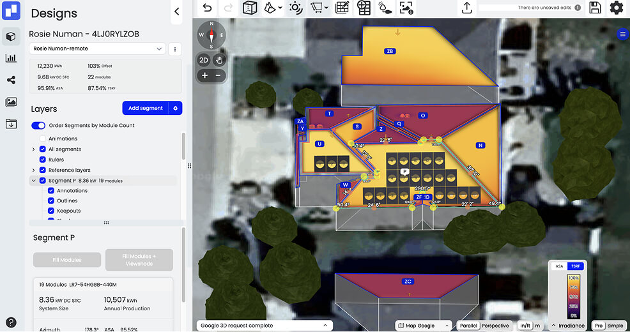630x332 pixels.
Task: Open the roof plane drawing tool
Action: pos(270,8)
